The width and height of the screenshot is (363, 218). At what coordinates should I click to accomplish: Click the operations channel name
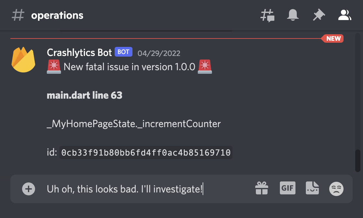(57, 15)
